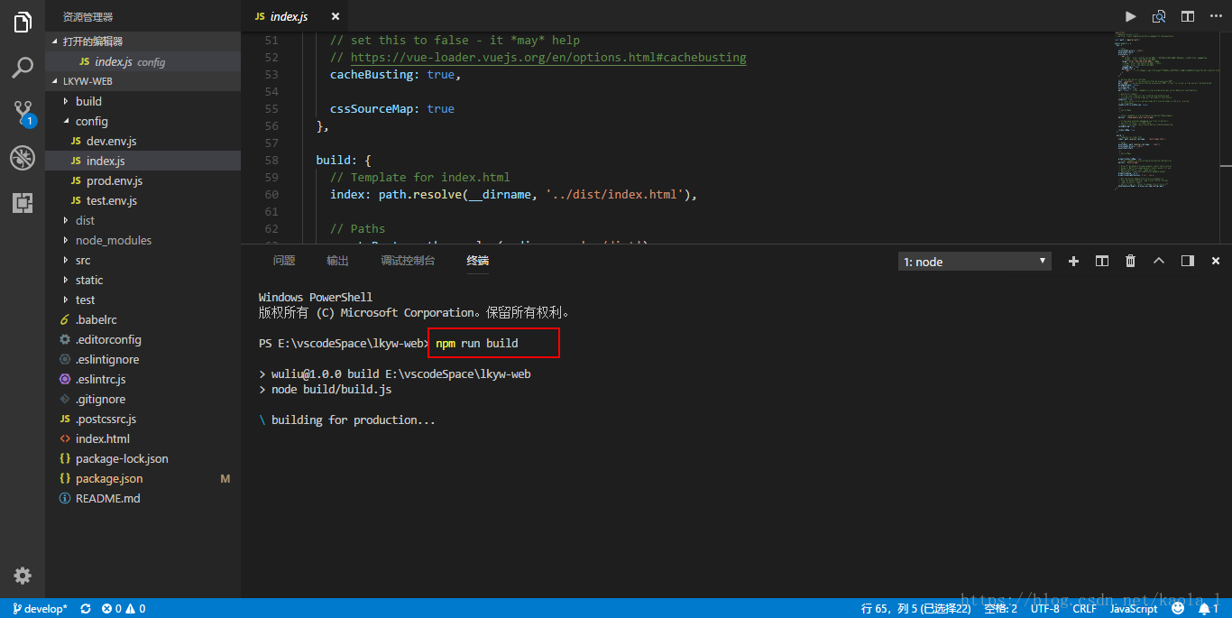The width and height of the screenshot is (1232, 618).
Task: Open index.html in the file tree
Action: tap(143, 438)
